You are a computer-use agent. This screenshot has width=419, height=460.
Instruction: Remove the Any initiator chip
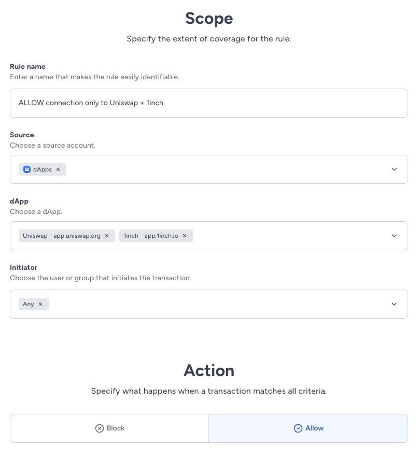coord(40,304)
